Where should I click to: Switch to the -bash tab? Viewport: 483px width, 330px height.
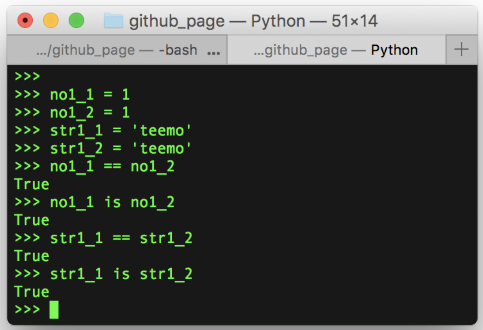(117, 50)
